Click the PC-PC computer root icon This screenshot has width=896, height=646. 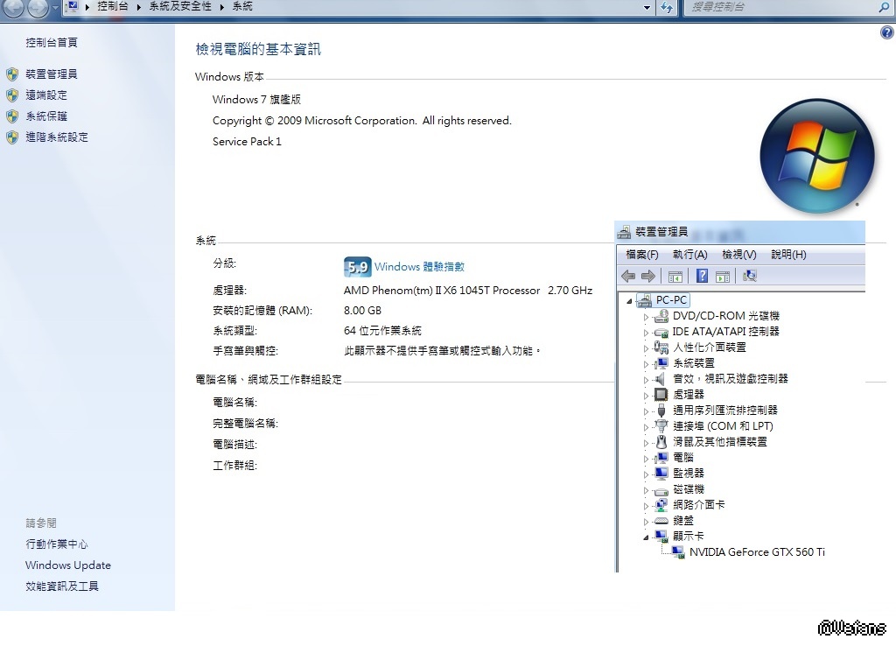[x=644, y=300]
